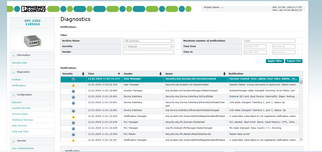Collapse the Diagnostics section
The image size is (322, 152).
coord(14,72)
